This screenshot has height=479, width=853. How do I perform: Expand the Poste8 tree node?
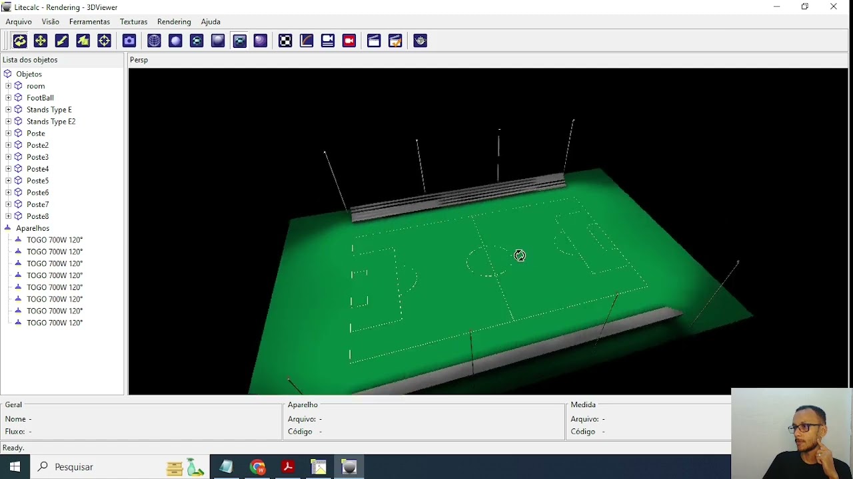(8, 216)
